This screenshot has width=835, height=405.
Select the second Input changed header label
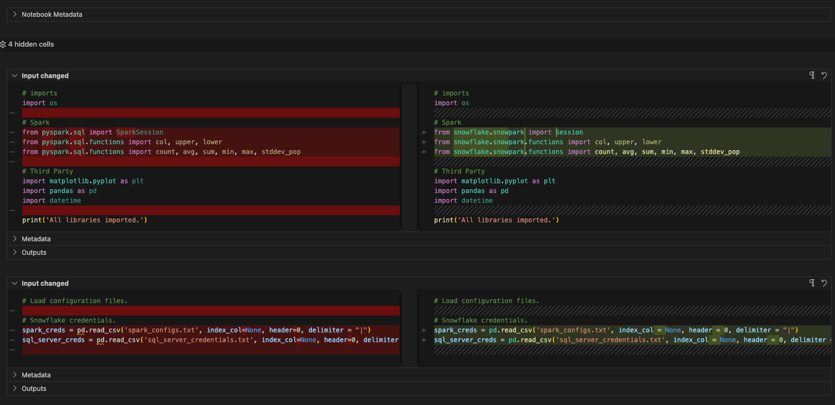point(45,283)
